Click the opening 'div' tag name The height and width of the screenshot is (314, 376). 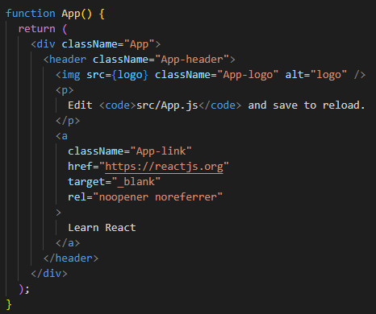pyautogui.click(x=46, y=44)
